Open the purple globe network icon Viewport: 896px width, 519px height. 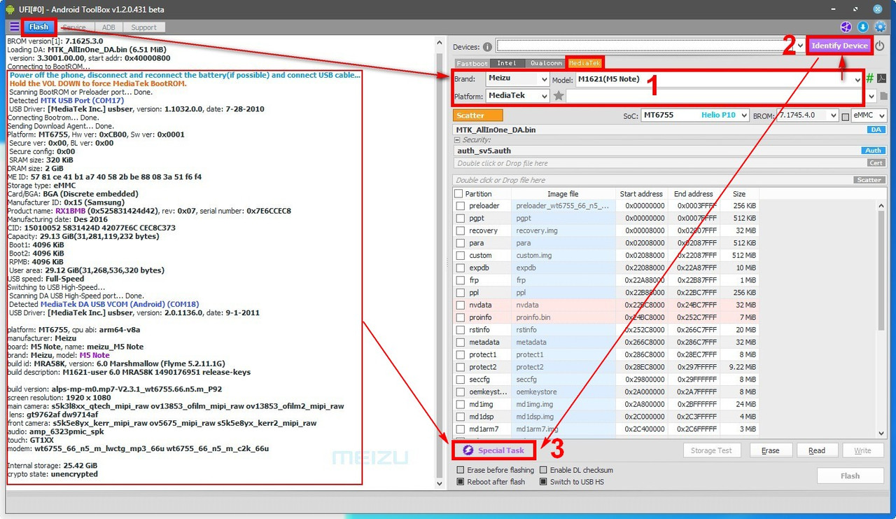(x=846, y=27)
